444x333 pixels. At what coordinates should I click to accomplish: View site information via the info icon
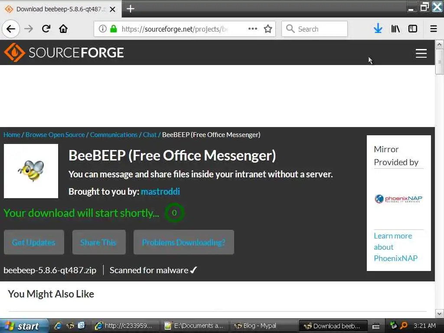[102, 29]
